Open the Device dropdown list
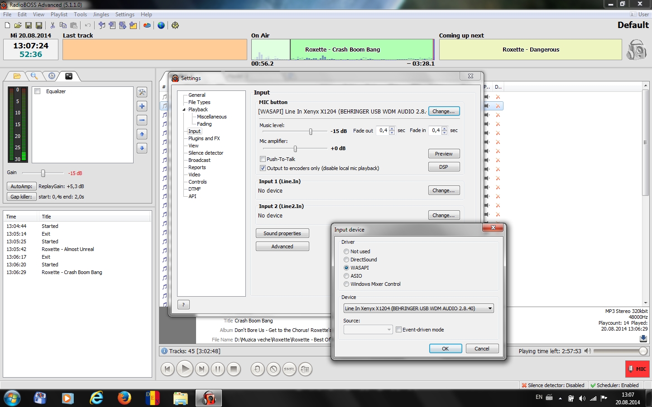Image resolution: width=652 pixels, height=407 pixels. pyautogui.click(x=418, y=308)
